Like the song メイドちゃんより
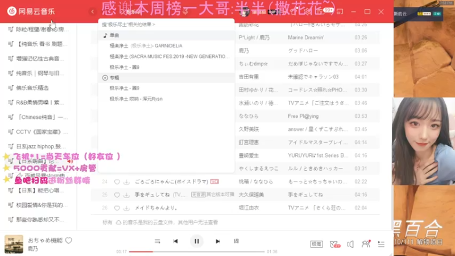Viewport: 455px width, 256px height. (x=117, y=208)
